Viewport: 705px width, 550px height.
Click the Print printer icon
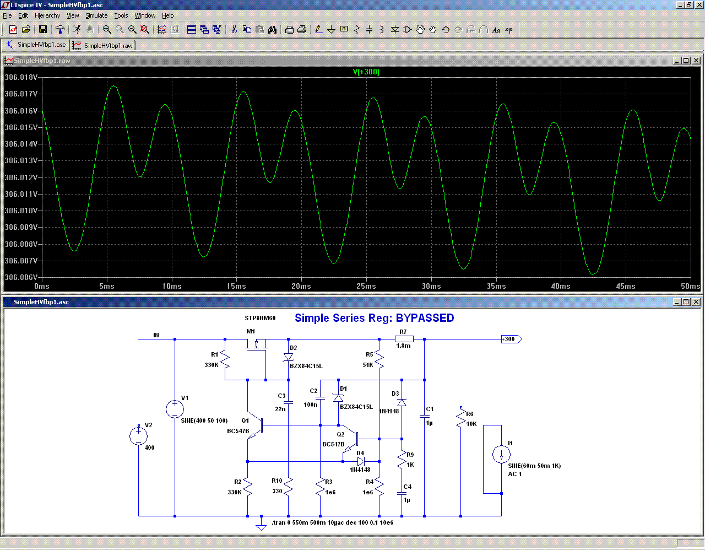pyautogui.click(x=302, y=30)
